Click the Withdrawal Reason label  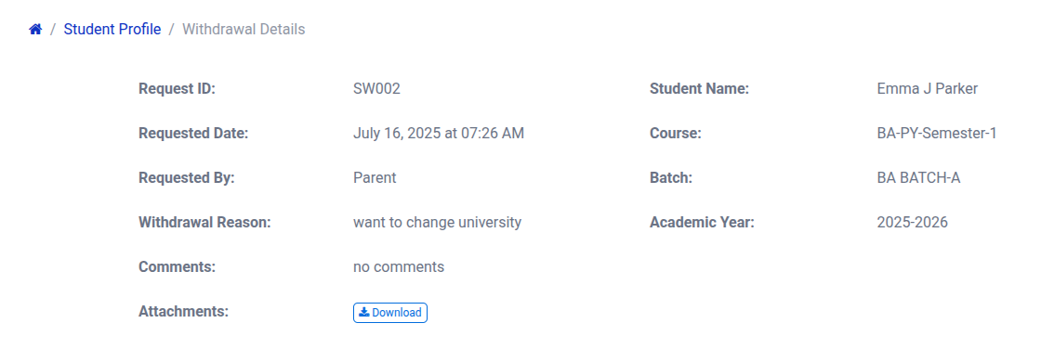coord(204,222)
